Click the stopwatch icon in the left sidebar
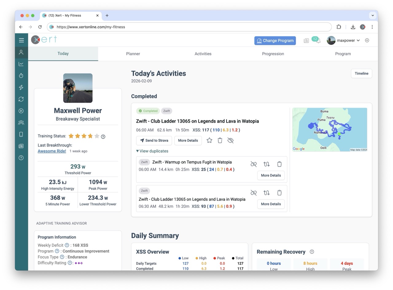 pos(21,76)
